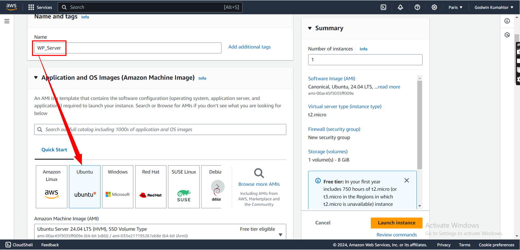Image resolution: width=520 pixels, height=250 pixels.
Task: Focus the instance Name input field
Action: (128, 48)
